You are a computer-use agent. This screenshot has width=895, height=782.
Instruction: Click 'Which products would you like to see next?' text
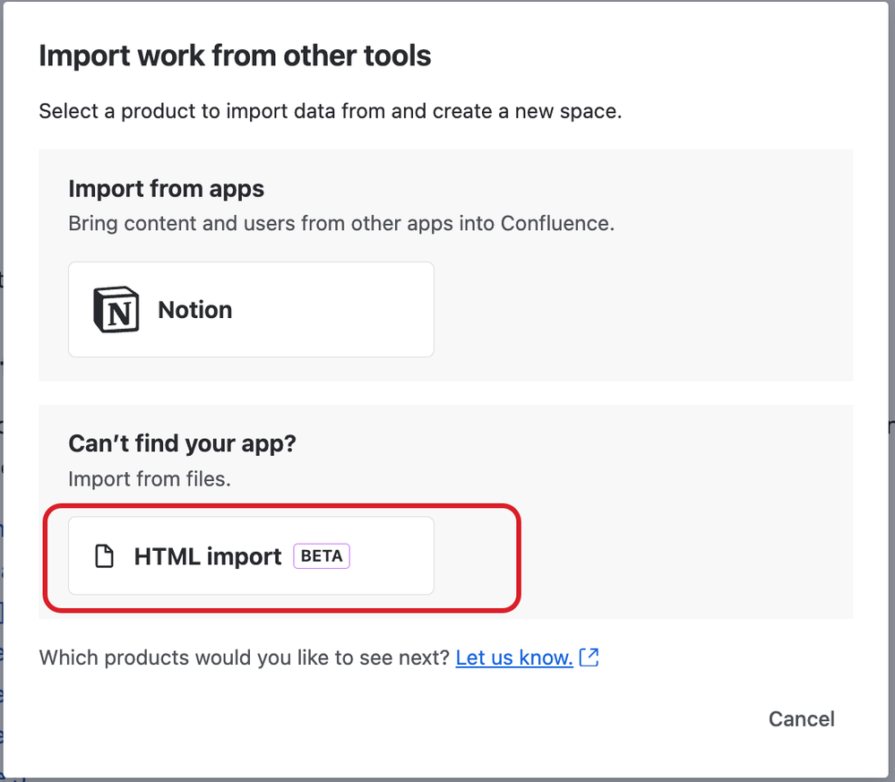pyautogui.click(x=245, y=657)
